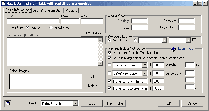Uncheck the Hong Kong Express Mail option

109,88
